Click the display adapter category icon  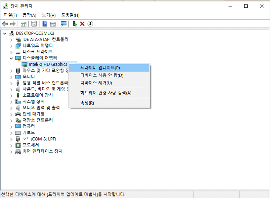18,58
